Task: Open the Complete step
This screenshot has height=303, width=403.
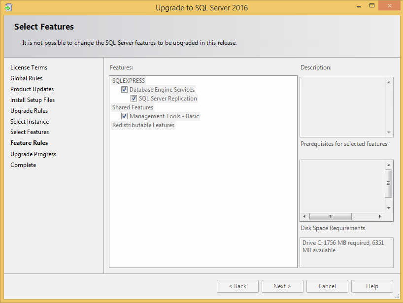Action: coord(23,165)
